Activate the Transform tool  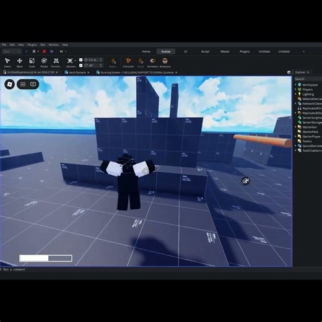point(56,63)
